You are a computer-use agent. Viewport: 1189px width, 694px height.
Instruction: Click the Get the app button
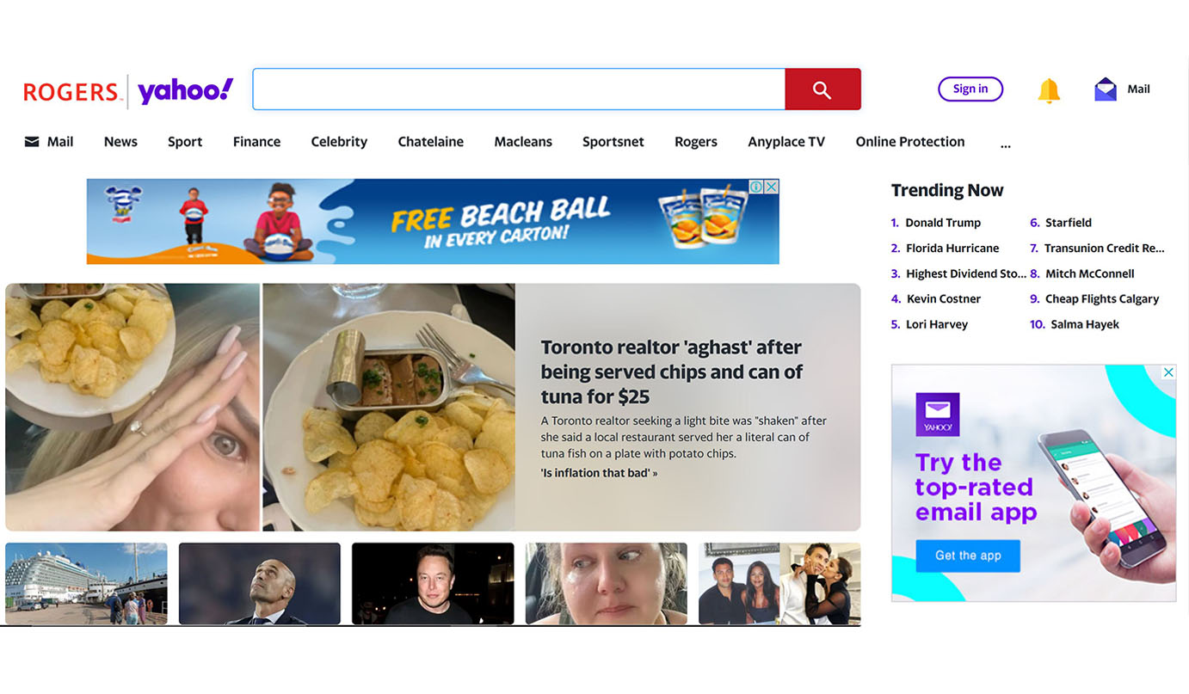[x=968, y=556]
